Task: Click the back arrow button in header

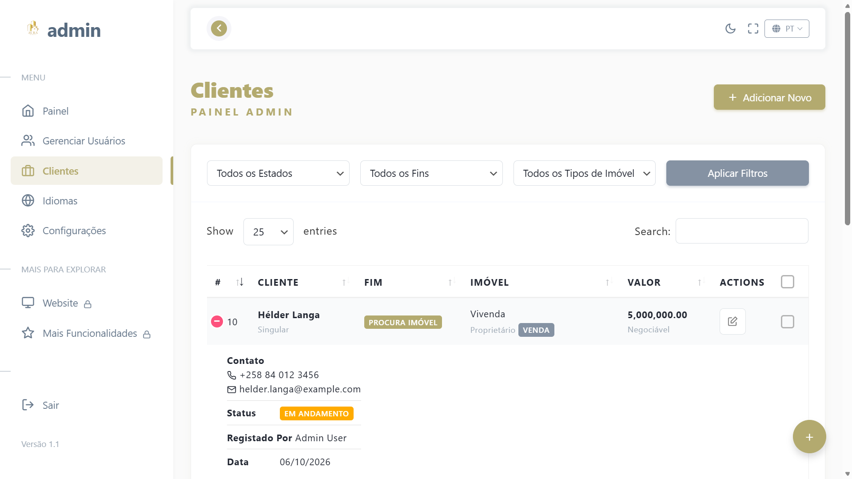Action: [219, 28]
